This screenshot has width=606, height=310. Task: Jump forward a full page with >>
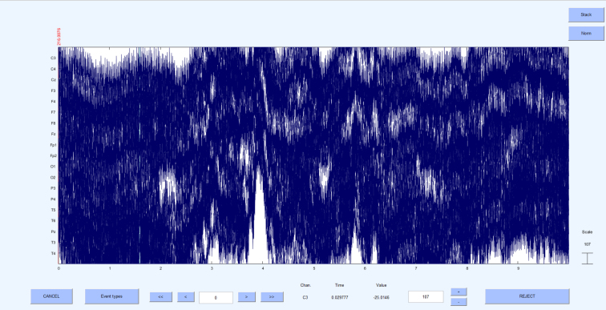point(272,297)
